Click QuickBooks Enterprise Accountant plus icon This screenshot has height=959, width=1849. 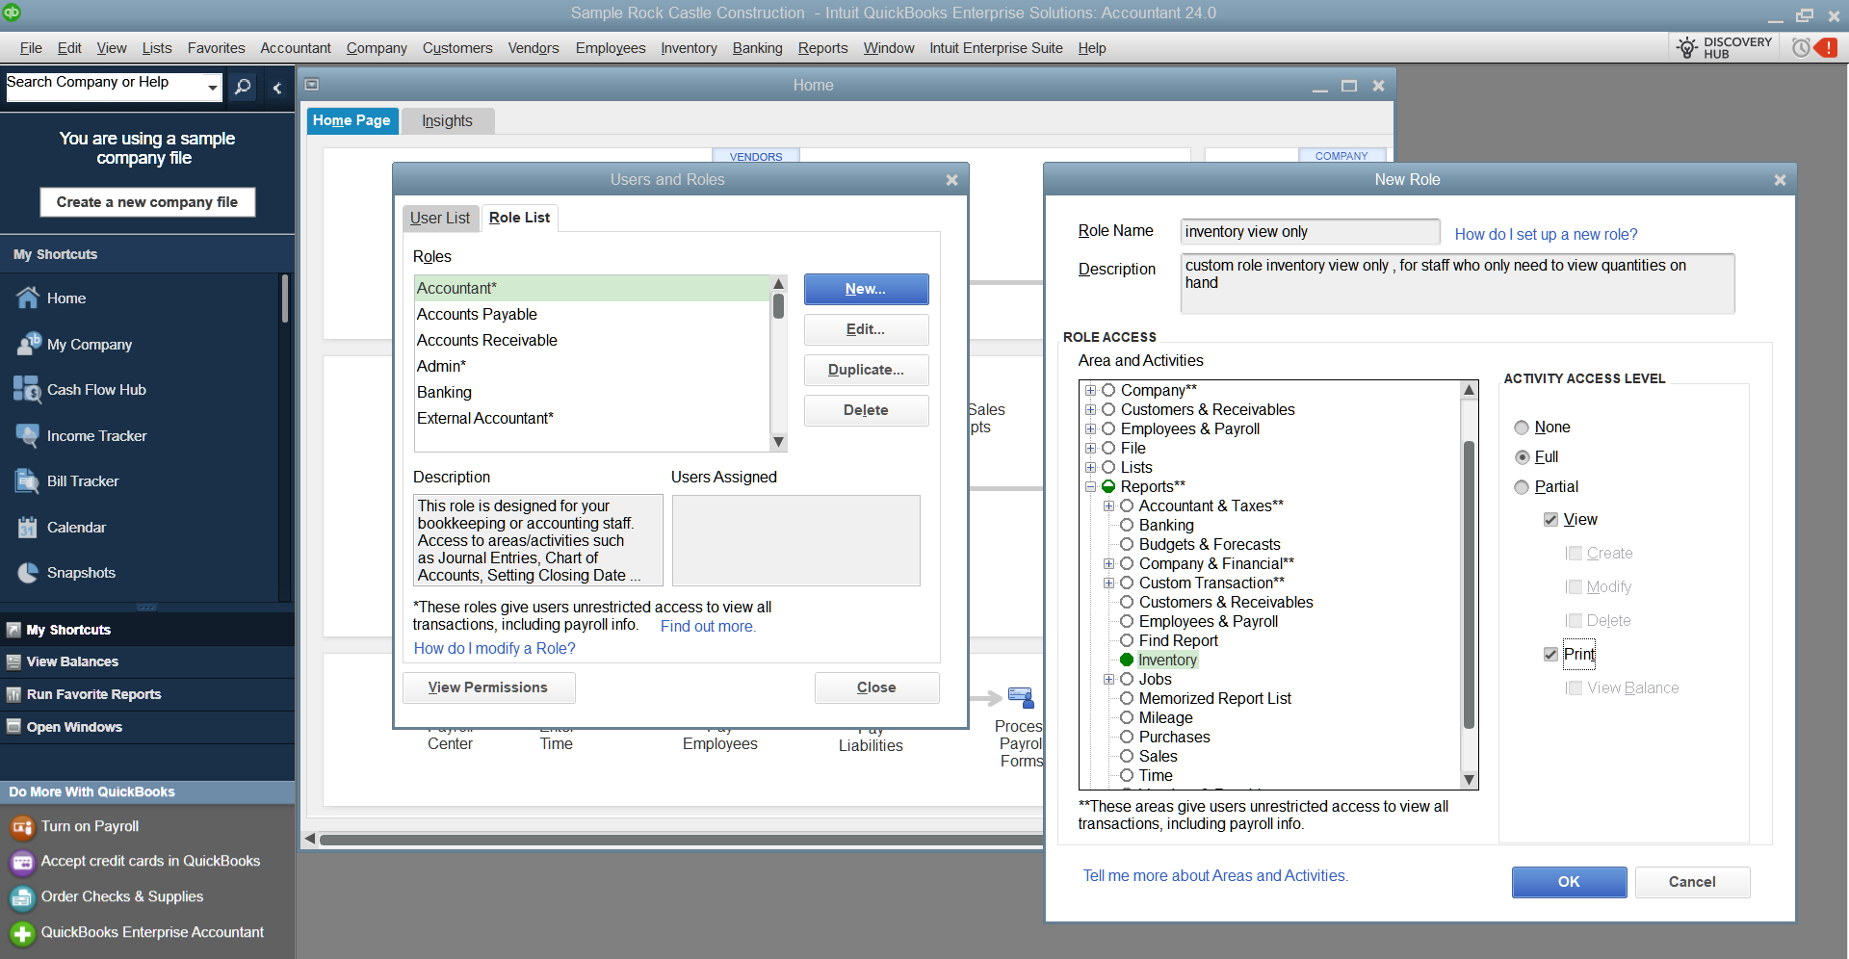22,933
